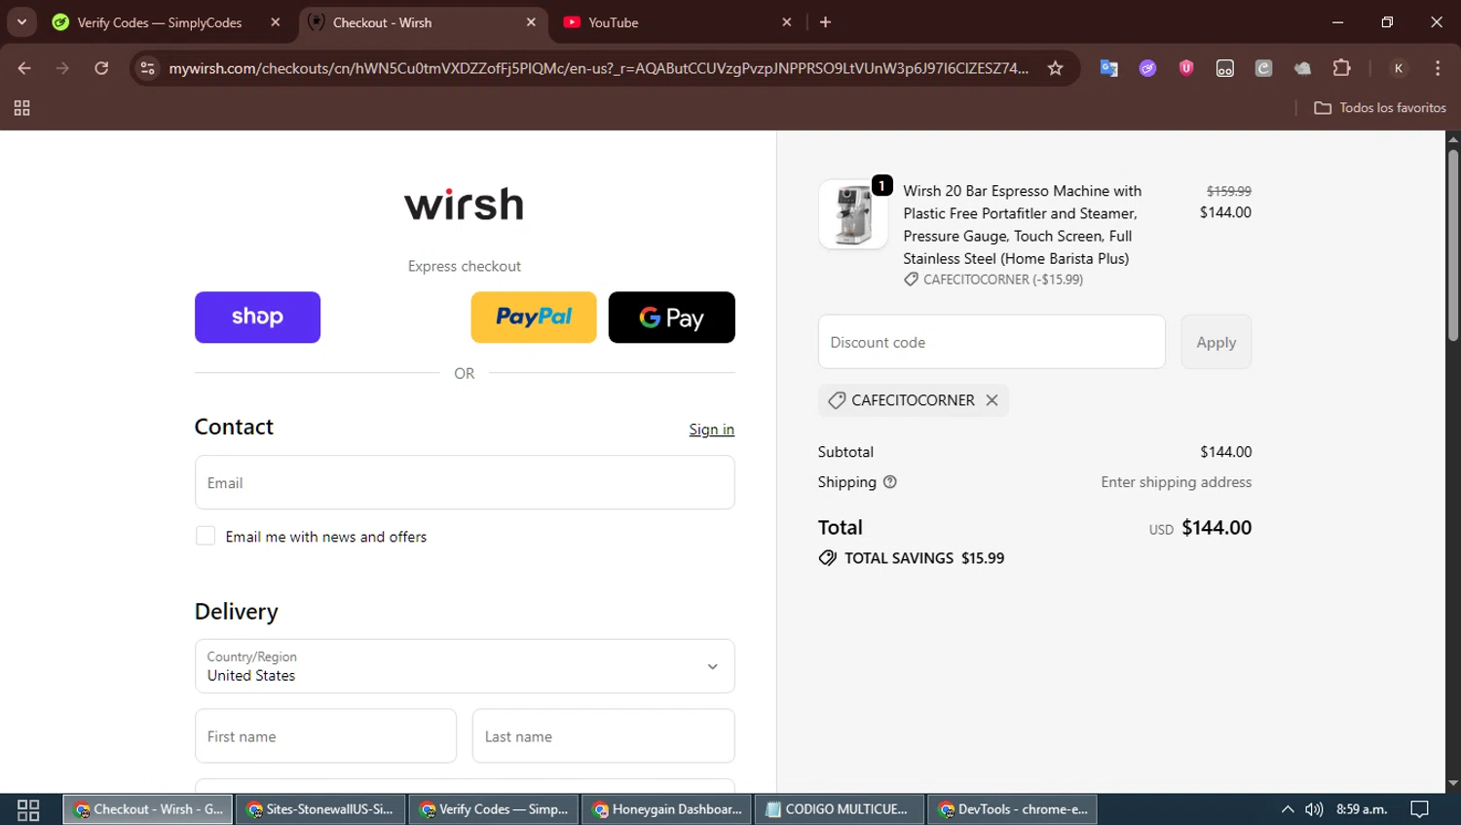Click the taskbar clock 8:59 a.m.

(1362, 809)
